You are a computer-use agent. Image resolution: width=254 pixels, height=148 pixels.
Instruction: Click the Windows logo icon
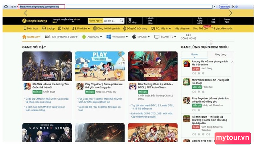coord(108,36)
